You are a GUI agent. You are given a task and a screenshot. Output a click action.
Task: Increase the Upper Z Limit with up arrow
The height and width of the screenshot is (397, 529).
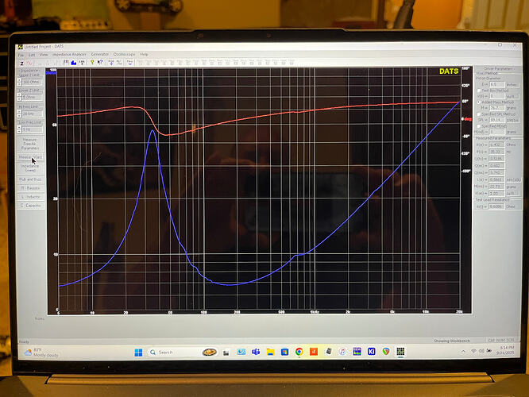19,80
